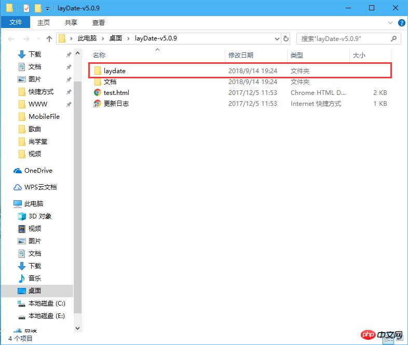408x345 pixels.
Task: Open the WWW folder in sidebar
Action: 38,104
